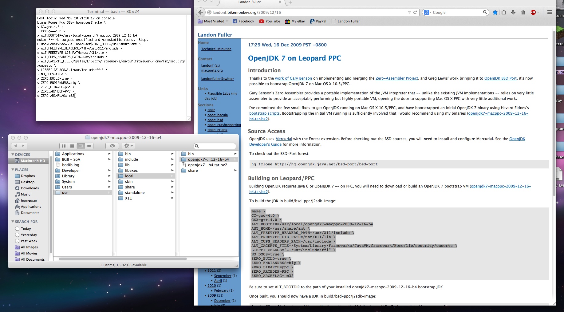This screenshot has height=312, width=564.
Task: Open the Finder gear action menu
Action: pyautogui.click(x=128, y=146)
